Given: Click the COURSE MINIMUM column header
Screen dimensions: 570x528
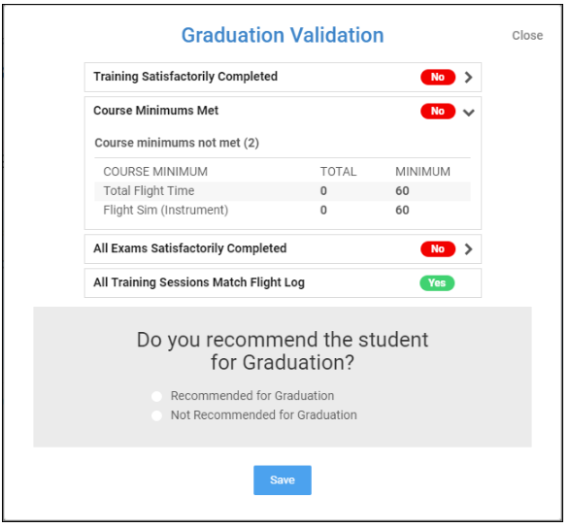Looking at the screenshot, I should point(155,172).
